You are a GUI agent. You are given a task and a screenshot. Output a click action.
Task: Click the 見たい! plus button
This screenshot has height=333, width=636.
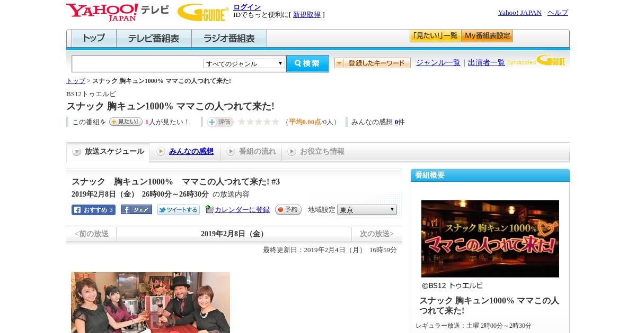(126, 122)
